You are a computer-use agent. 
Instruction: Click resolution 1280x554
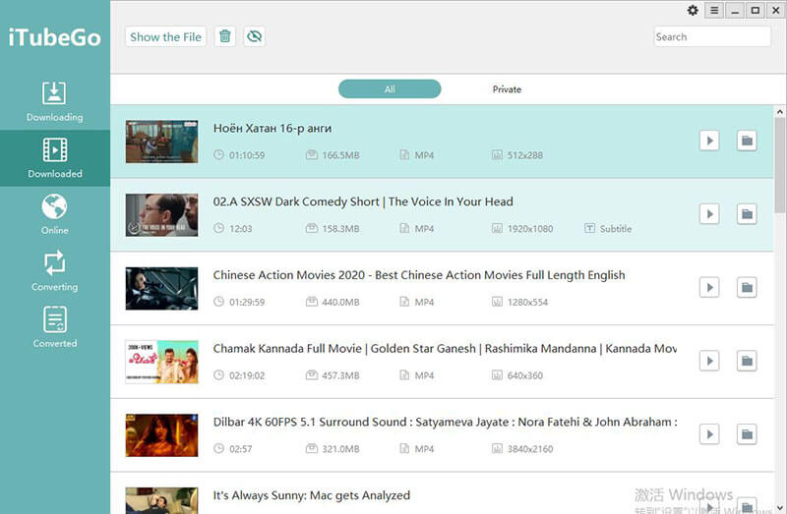pos(527,303)
